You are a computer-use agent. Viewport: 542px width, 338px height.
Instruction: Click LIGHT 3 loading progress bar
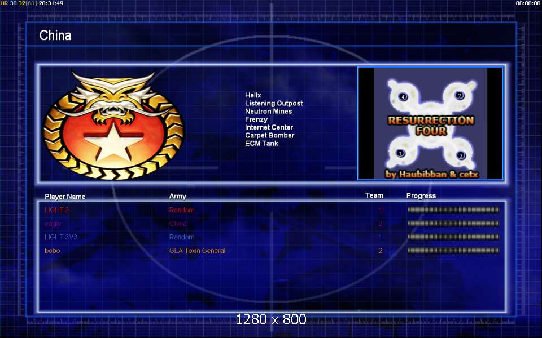453,210
